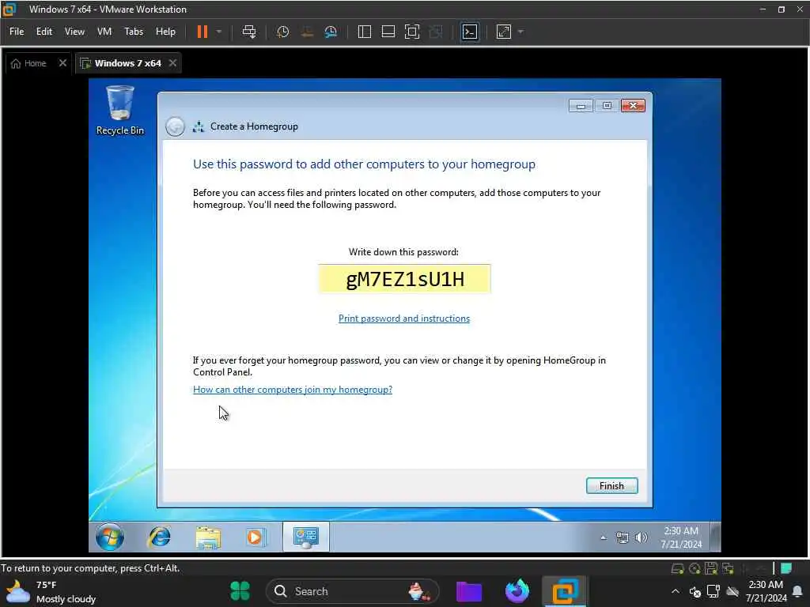Open the snapshot manager icon
Screen dimensions: 810x607
(331, 32)
